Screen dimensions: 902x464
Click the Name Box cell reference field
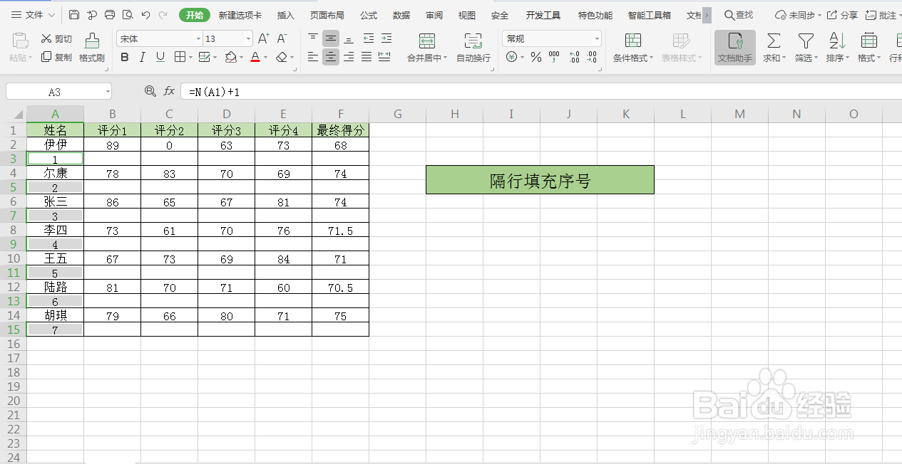[56, 91]
